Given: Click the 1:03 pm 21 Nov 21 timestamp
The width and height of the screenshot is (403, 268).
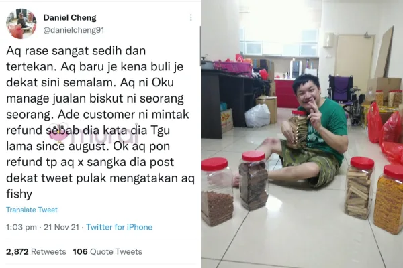Looking at the screenshot, I should point(43,227).
